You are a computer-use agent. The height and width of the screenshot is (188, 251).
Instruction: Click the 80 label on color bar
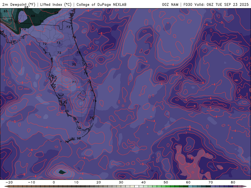click(x=233, y=182)
